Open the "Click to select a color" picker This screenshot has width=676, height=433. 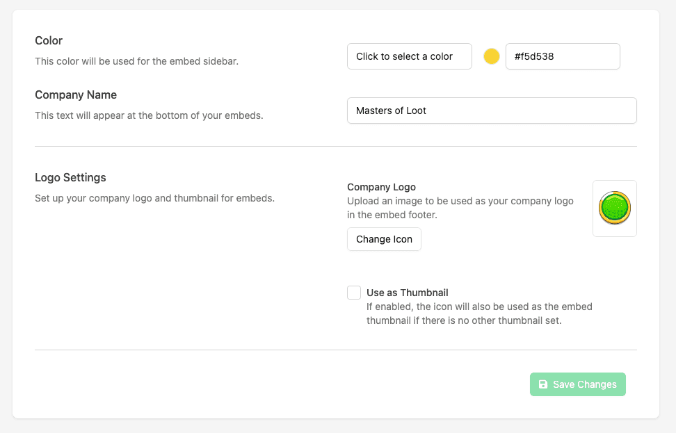[409, 56]
